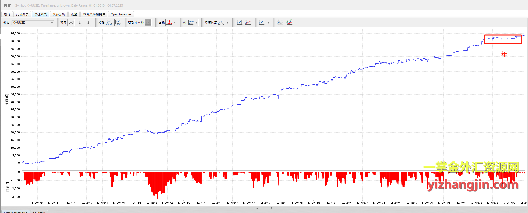Click the 列 auto column icon
The width and height of the screenshot is (528, 213).
191,22
